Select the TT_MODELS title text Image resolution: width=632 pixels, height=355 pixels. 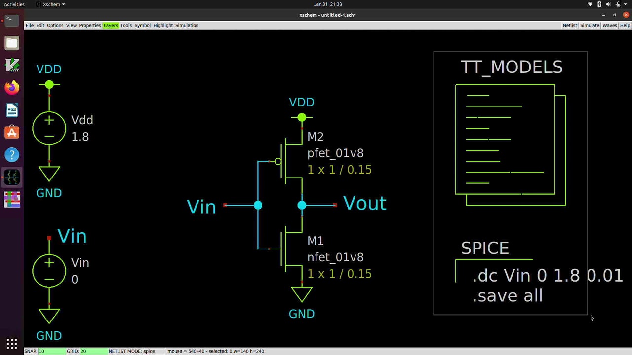point(512,67)
